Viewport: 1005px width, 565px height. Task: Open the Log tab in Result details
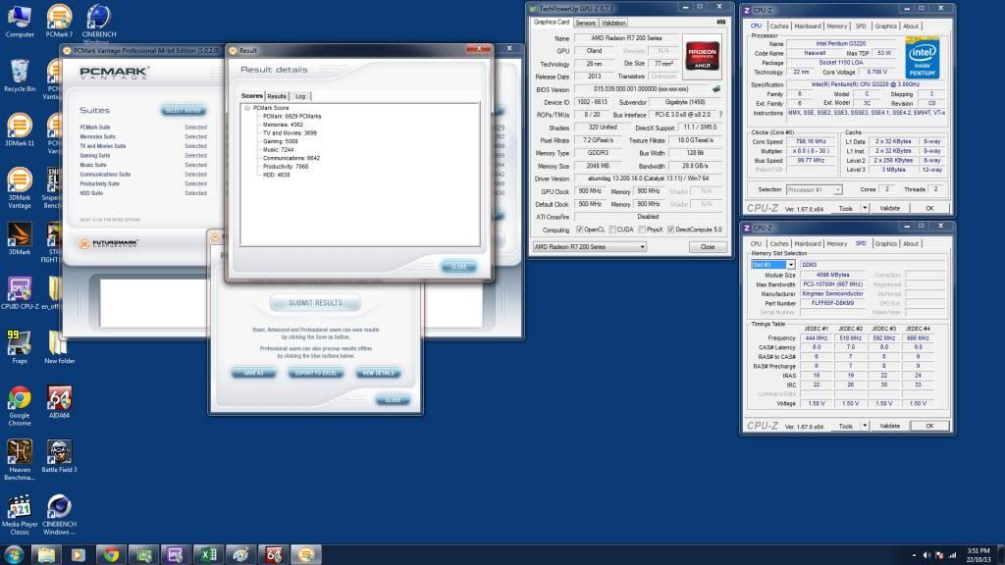click(300, 96)
